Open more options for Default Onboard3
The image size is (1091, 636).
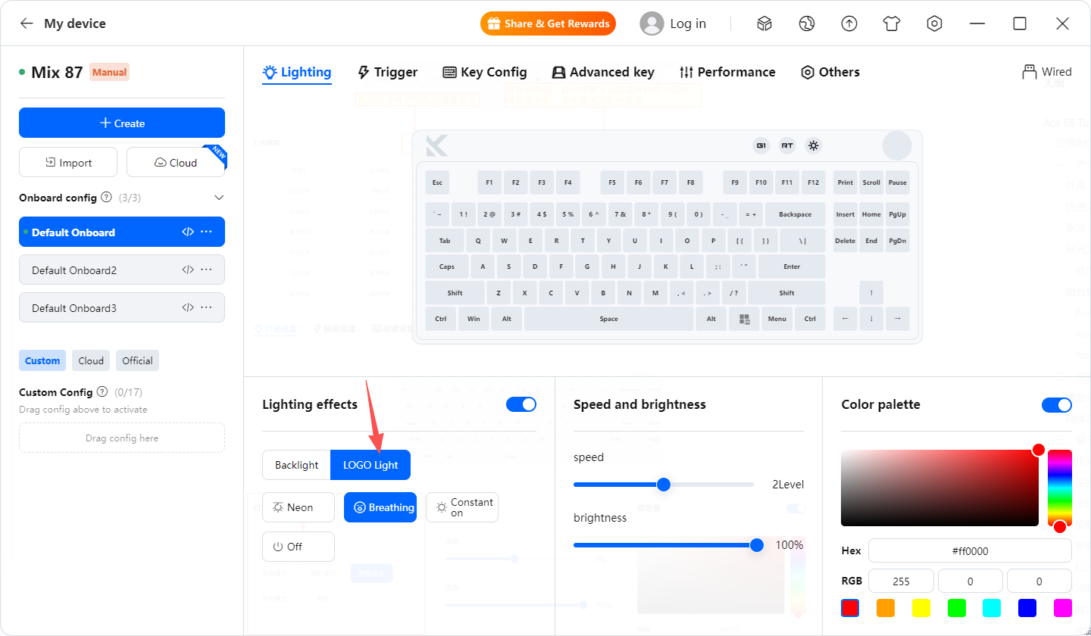[x=206, y=307]
